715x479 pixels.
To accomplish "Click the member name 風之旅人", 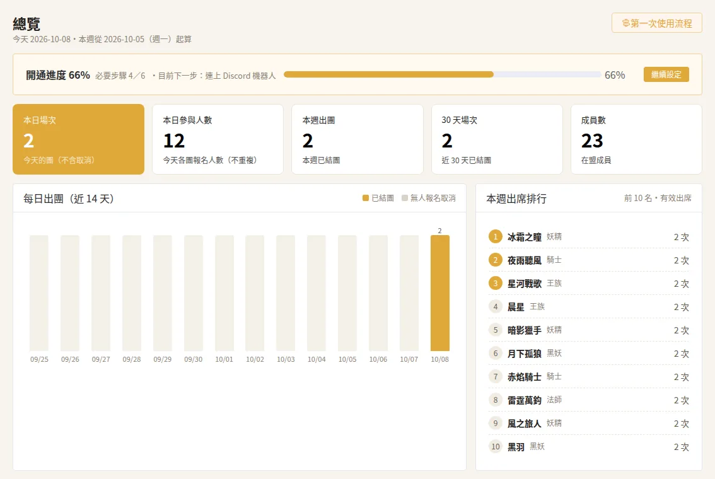I will pyautogui.click(x=525, y=424).
